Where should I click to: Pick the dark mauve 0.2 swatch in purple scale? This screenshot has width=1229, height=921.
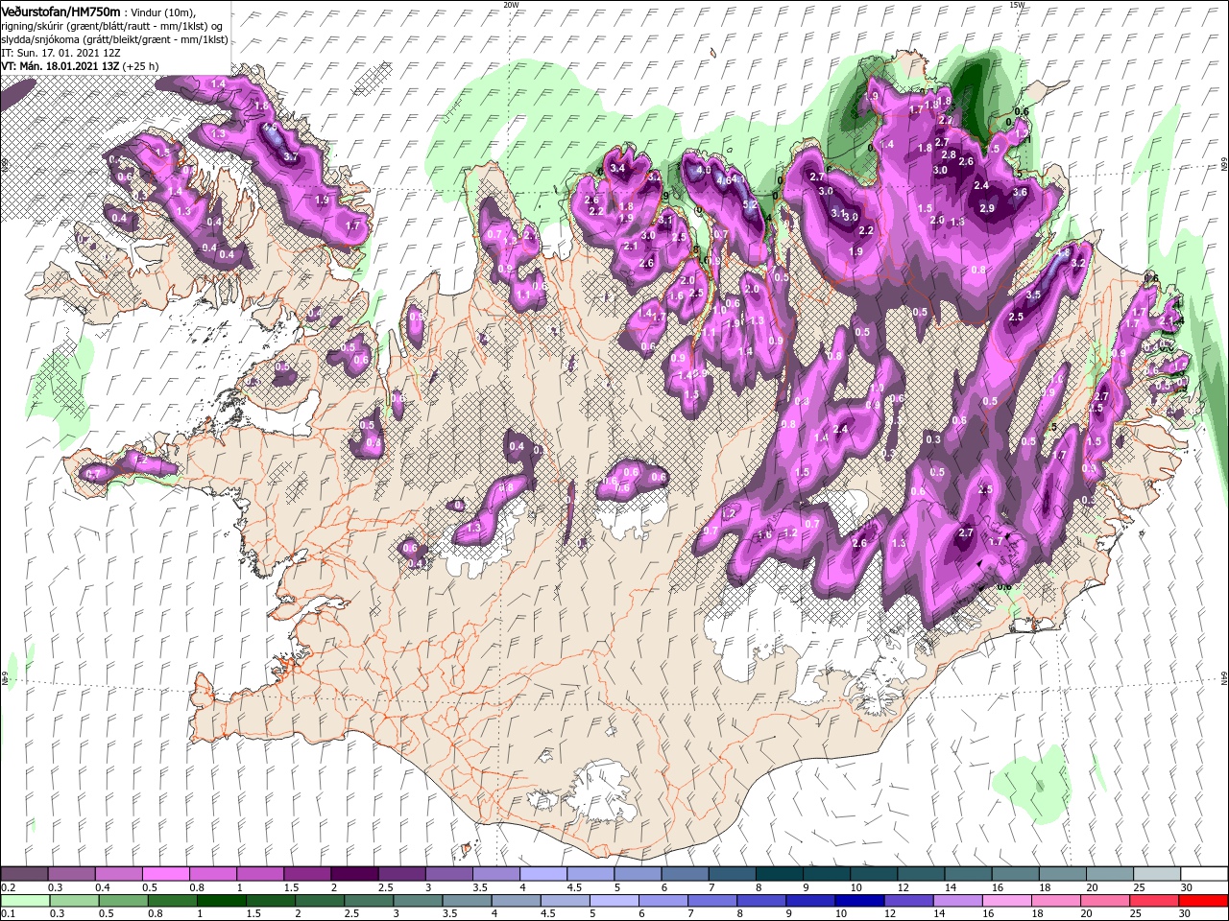[x=24, y=874]
